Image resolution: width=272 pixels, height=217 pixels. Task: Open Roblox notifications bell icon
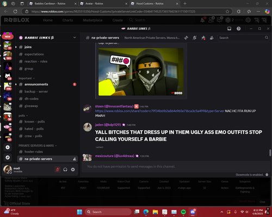point(203,20)
